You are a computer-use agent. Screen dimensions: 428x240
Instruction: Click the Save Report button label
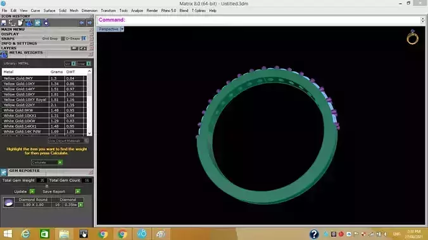54,191
